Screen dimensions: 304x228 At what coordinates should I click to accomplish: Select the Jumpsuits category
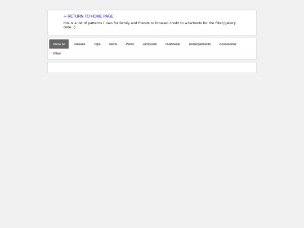[150, 44]
